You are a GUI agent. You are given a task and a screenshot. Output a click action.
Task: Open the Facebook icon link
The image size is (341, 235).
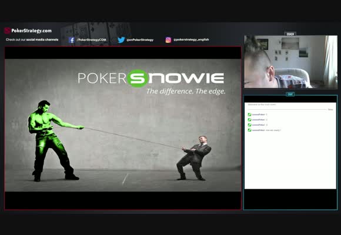pos(72,40)
